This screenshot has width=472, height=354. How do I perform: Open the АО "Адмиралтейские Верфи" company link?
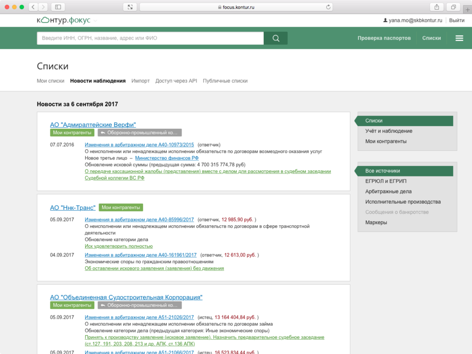pyautogui.click(x=93, y=124)
